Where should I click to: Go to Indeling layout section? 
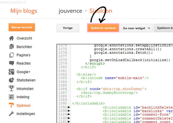(x=23, y=97)
